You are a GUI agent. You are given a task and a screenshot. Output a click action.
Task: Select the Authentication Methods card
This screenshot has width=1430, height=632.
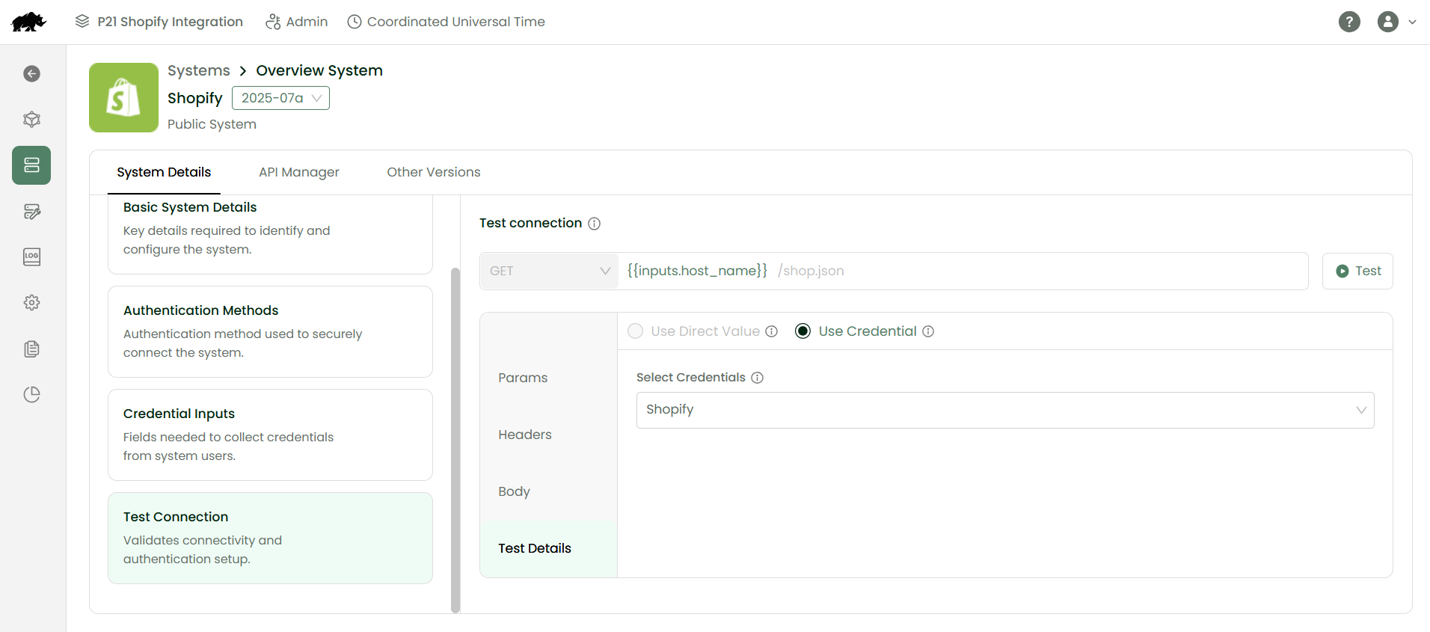pyautogui.click(x=270, y=331)
